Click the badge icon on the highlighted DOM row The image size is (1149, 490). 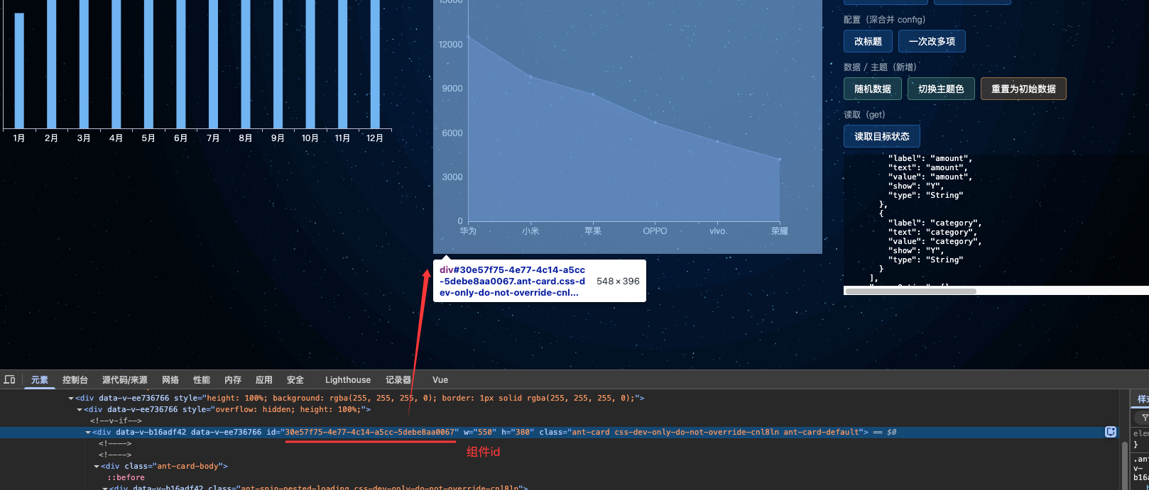(1111, 432)
